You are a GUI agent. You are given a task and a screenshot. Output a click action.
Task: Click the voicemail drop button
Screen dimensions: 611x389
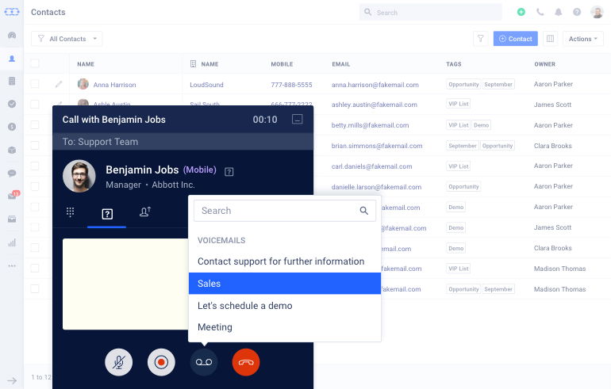[204, 362]
